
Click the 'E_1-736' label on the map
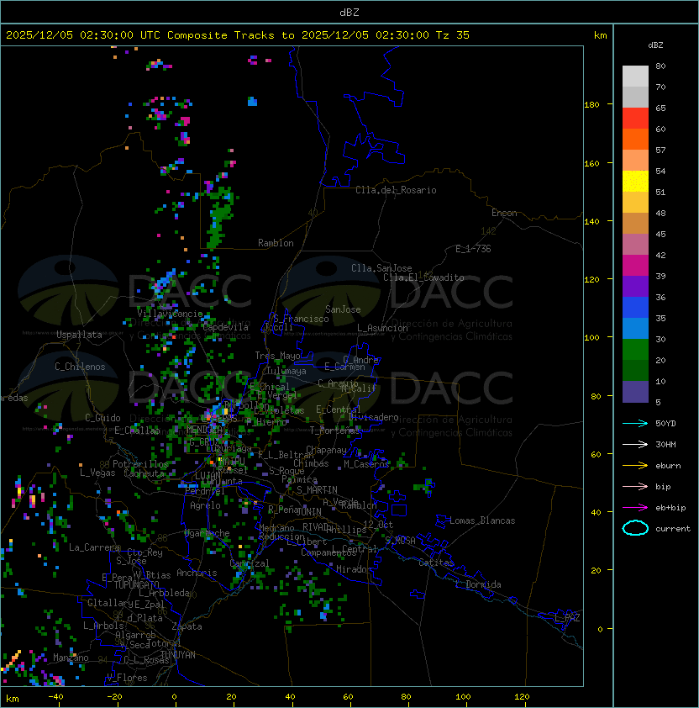473,249
